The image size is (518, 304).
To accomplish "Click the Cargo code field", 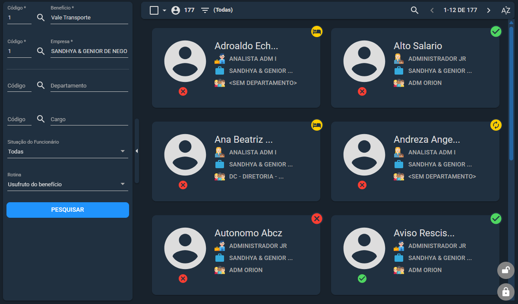I will pos(19,119).
